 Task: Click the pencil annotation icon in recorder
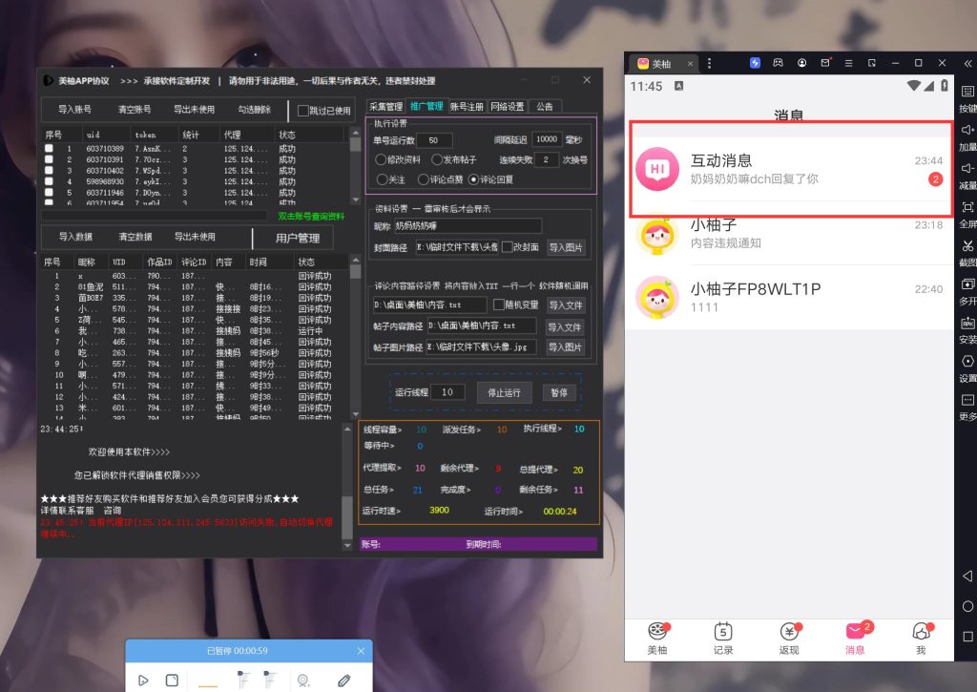343,680
